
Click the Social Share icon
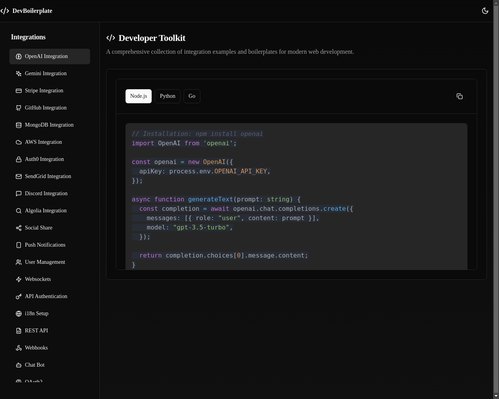click(x=19, y=228)
